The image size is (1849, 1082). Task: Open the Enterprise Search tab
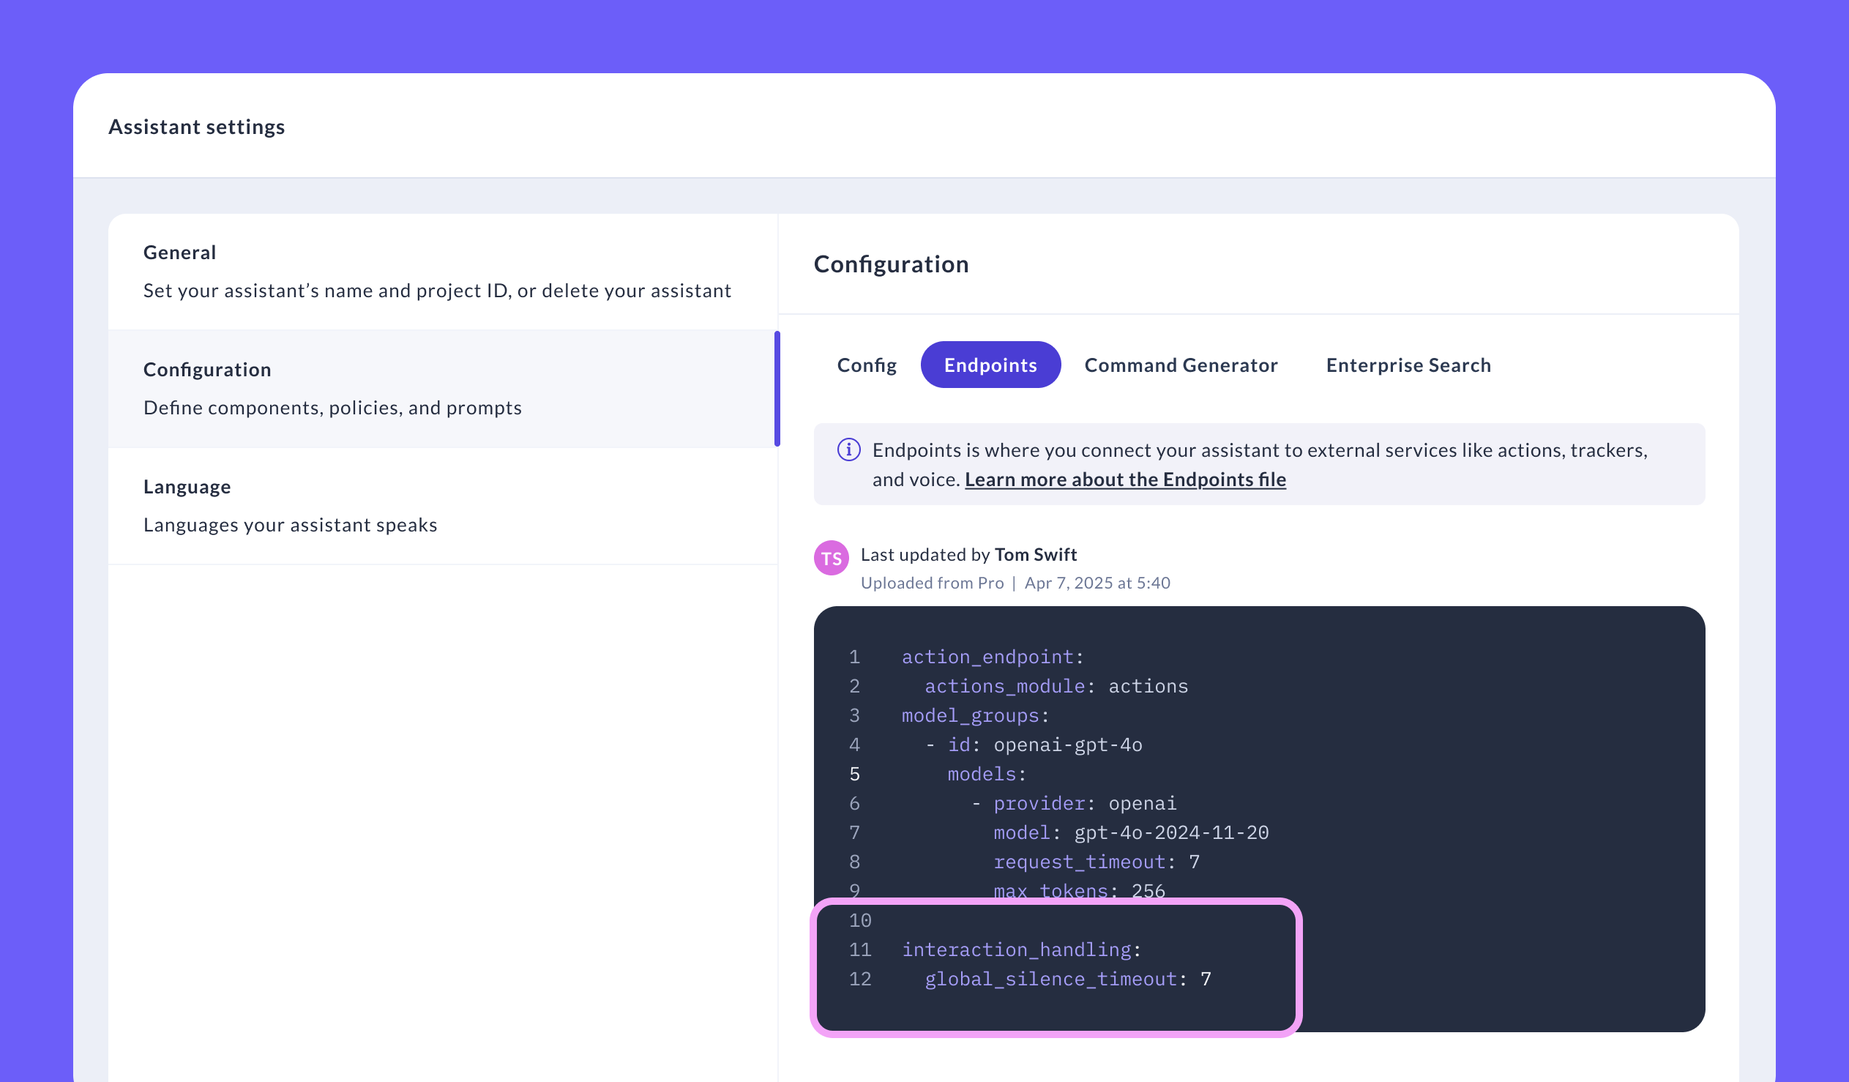point(1408,365)
